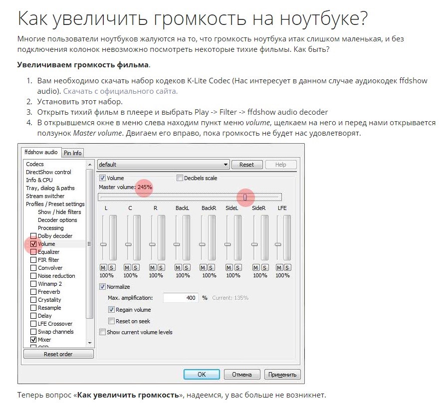
Task: Mute the C channel with M button
Action: 127,267
